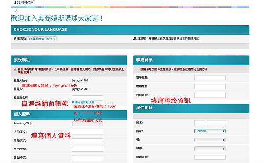Click the 名字(英文) input field
Viewport: 264px width, 163px height.
coord(88,132)
